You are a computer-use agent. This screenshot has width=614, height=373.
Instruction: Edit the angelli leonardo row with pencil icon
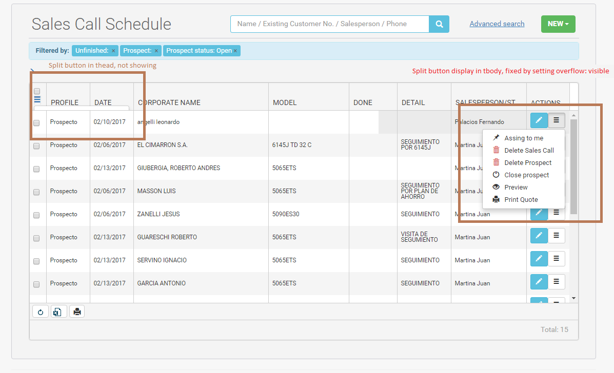(539, 120)
